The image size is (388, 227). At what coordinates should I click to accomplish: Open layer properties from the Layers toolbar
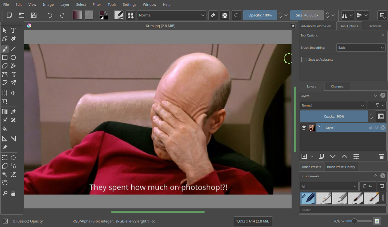coord(356,156)
